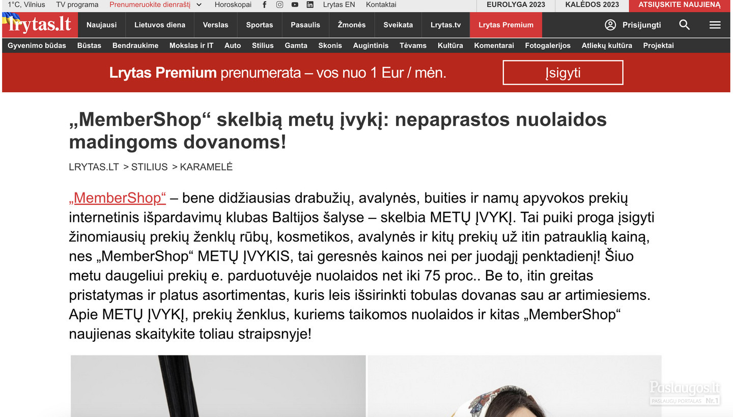Select Žmonės menu item
Image resolution: width=733 pixels, height=417 pixels.
(352, 25)
